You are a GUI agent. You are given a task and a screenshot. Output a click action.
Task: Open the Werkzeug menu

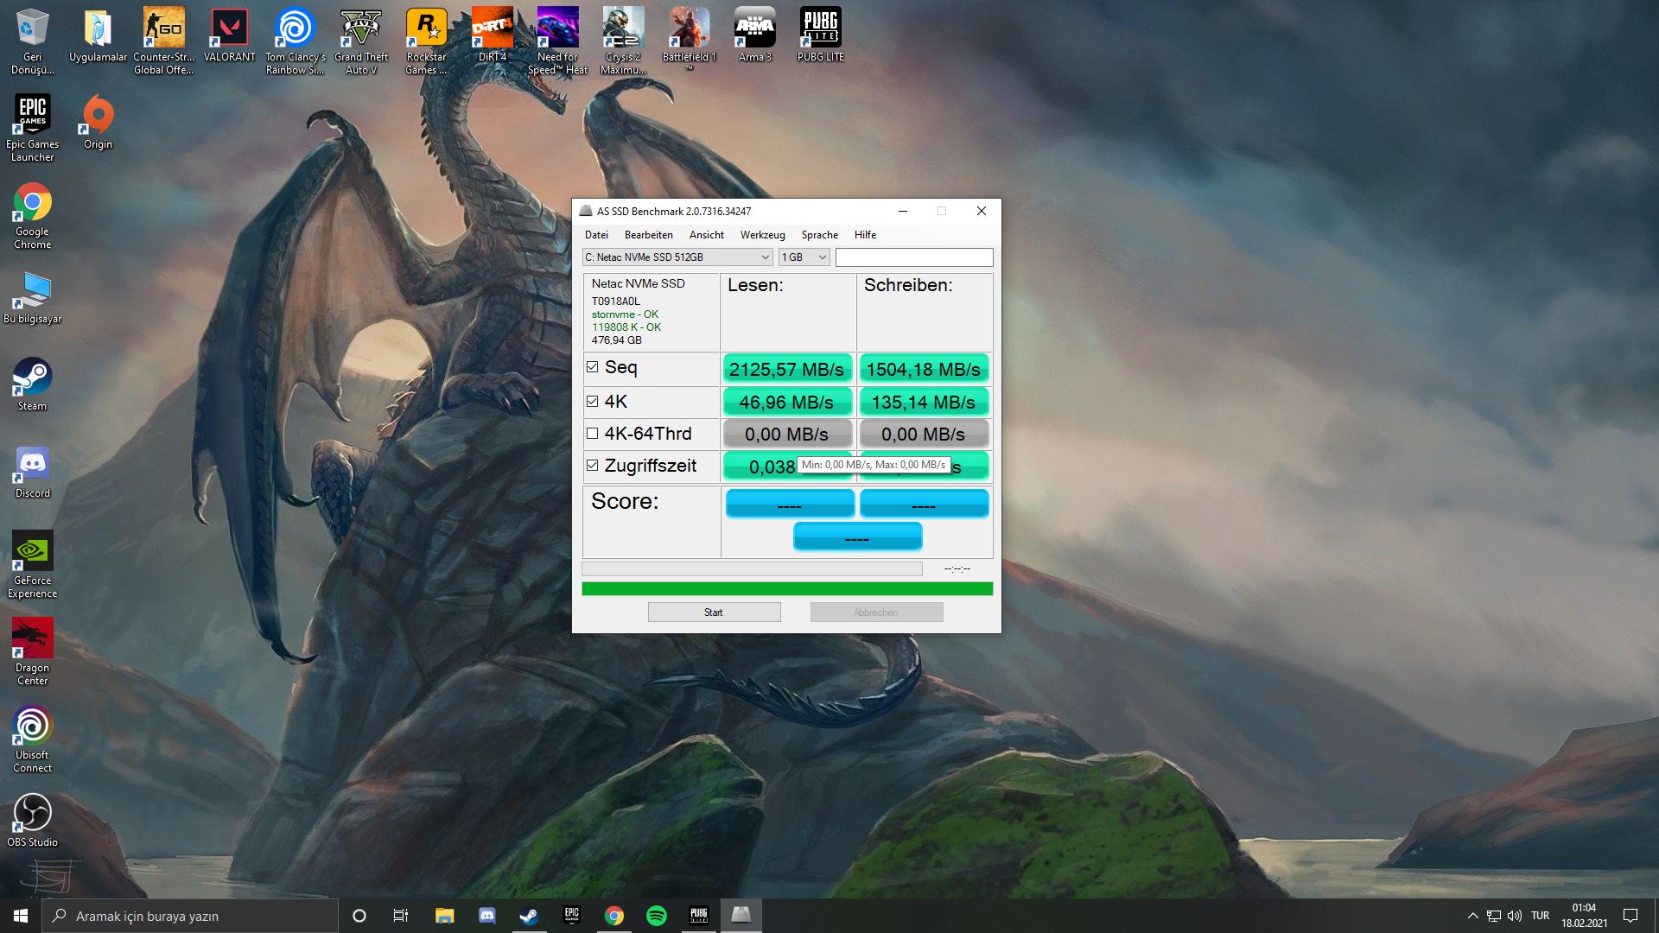click(x=762, y=235)
